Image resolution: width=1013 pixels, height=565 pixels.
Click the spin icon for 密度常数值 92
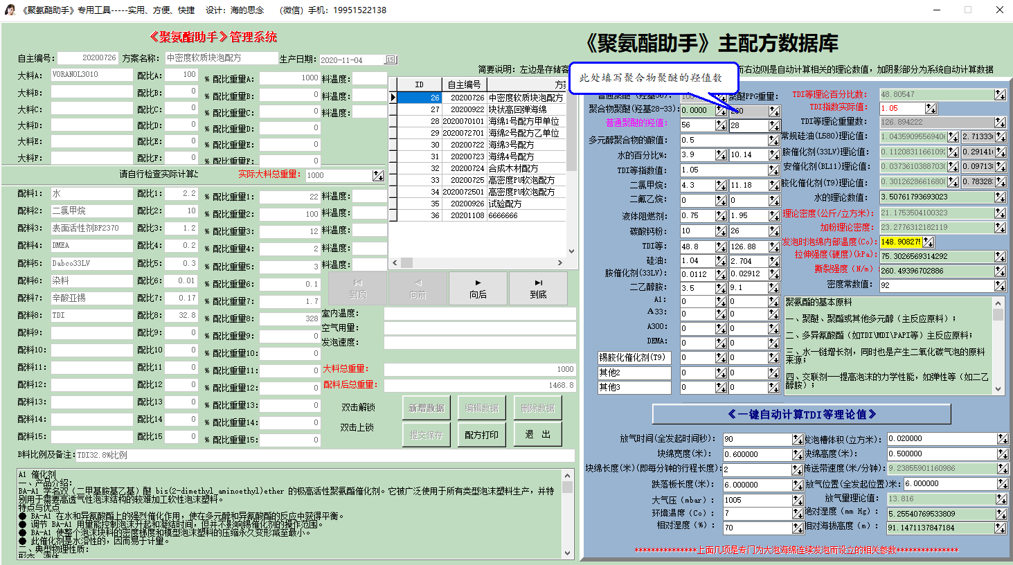coord(1000,285)
